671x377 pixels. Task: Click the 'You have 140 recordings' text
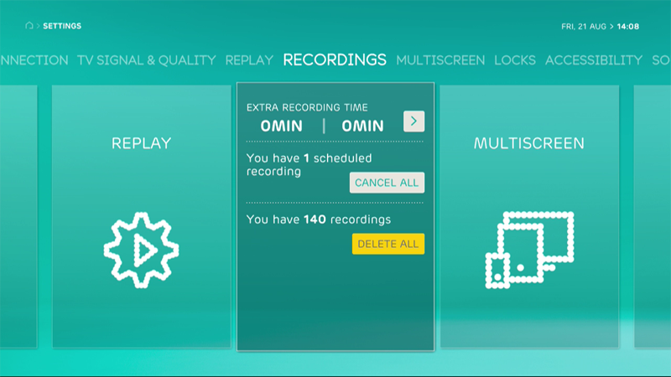tap(319, 219)
